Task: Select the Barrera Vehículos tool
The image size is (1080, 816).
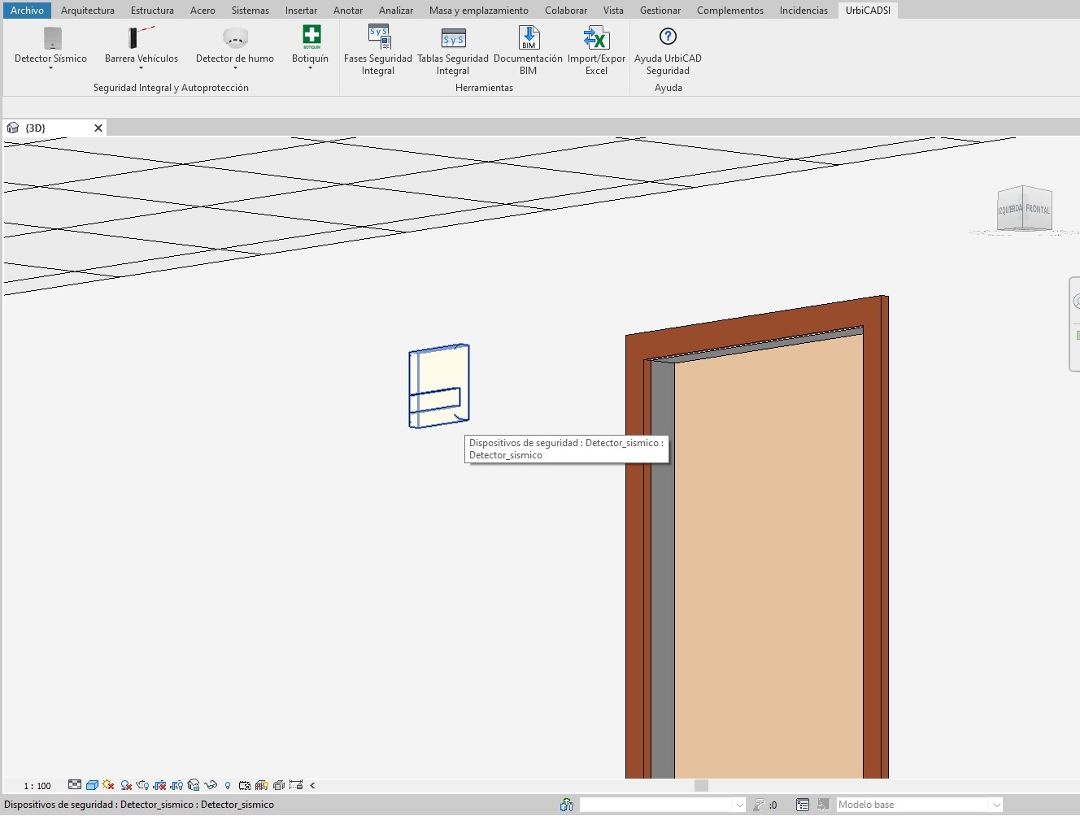Action: (x=141, y=38)
